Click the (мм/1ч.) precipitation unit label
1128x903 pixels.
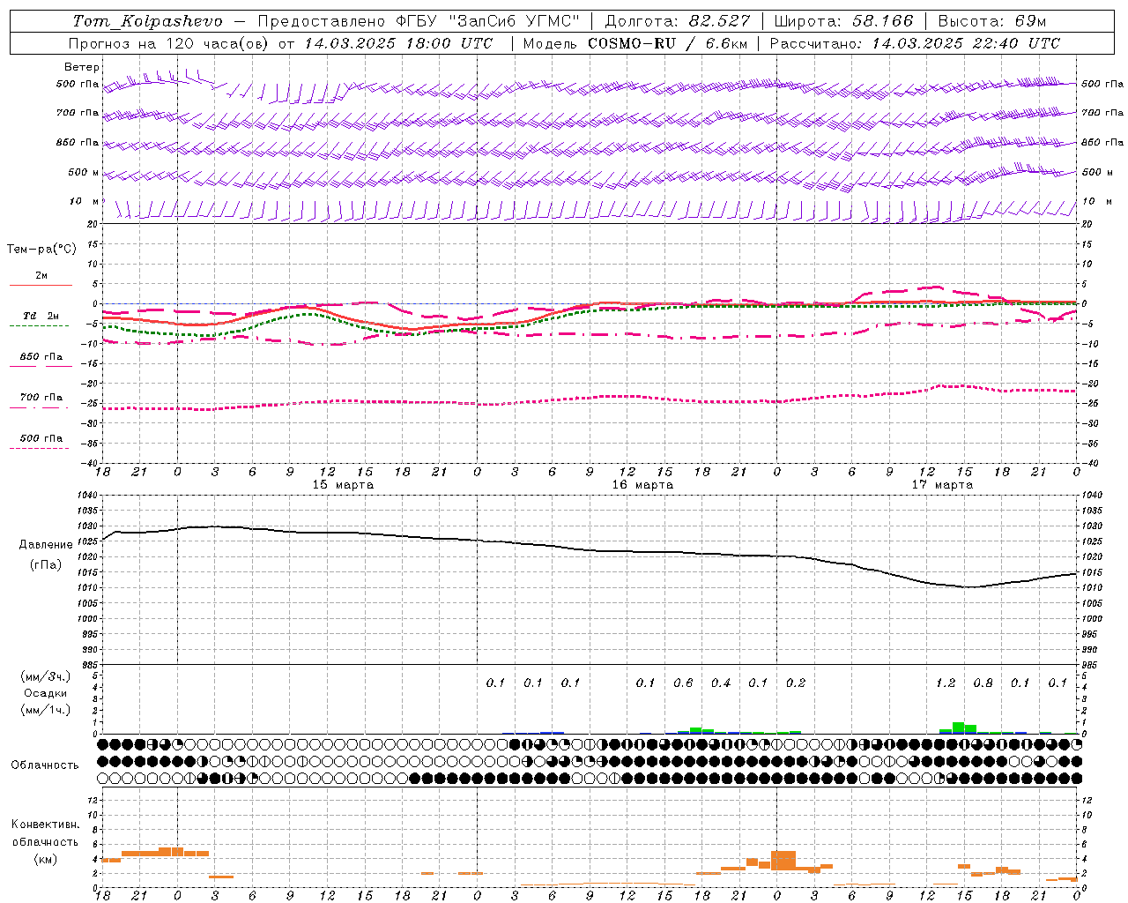click(x=46, y=710)
